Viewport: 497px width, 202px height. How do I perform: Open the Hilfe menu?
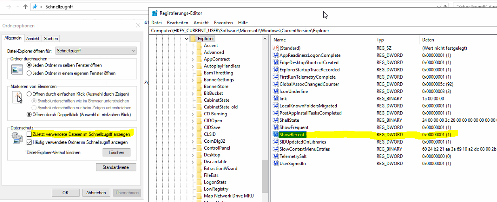pos(243,23)
